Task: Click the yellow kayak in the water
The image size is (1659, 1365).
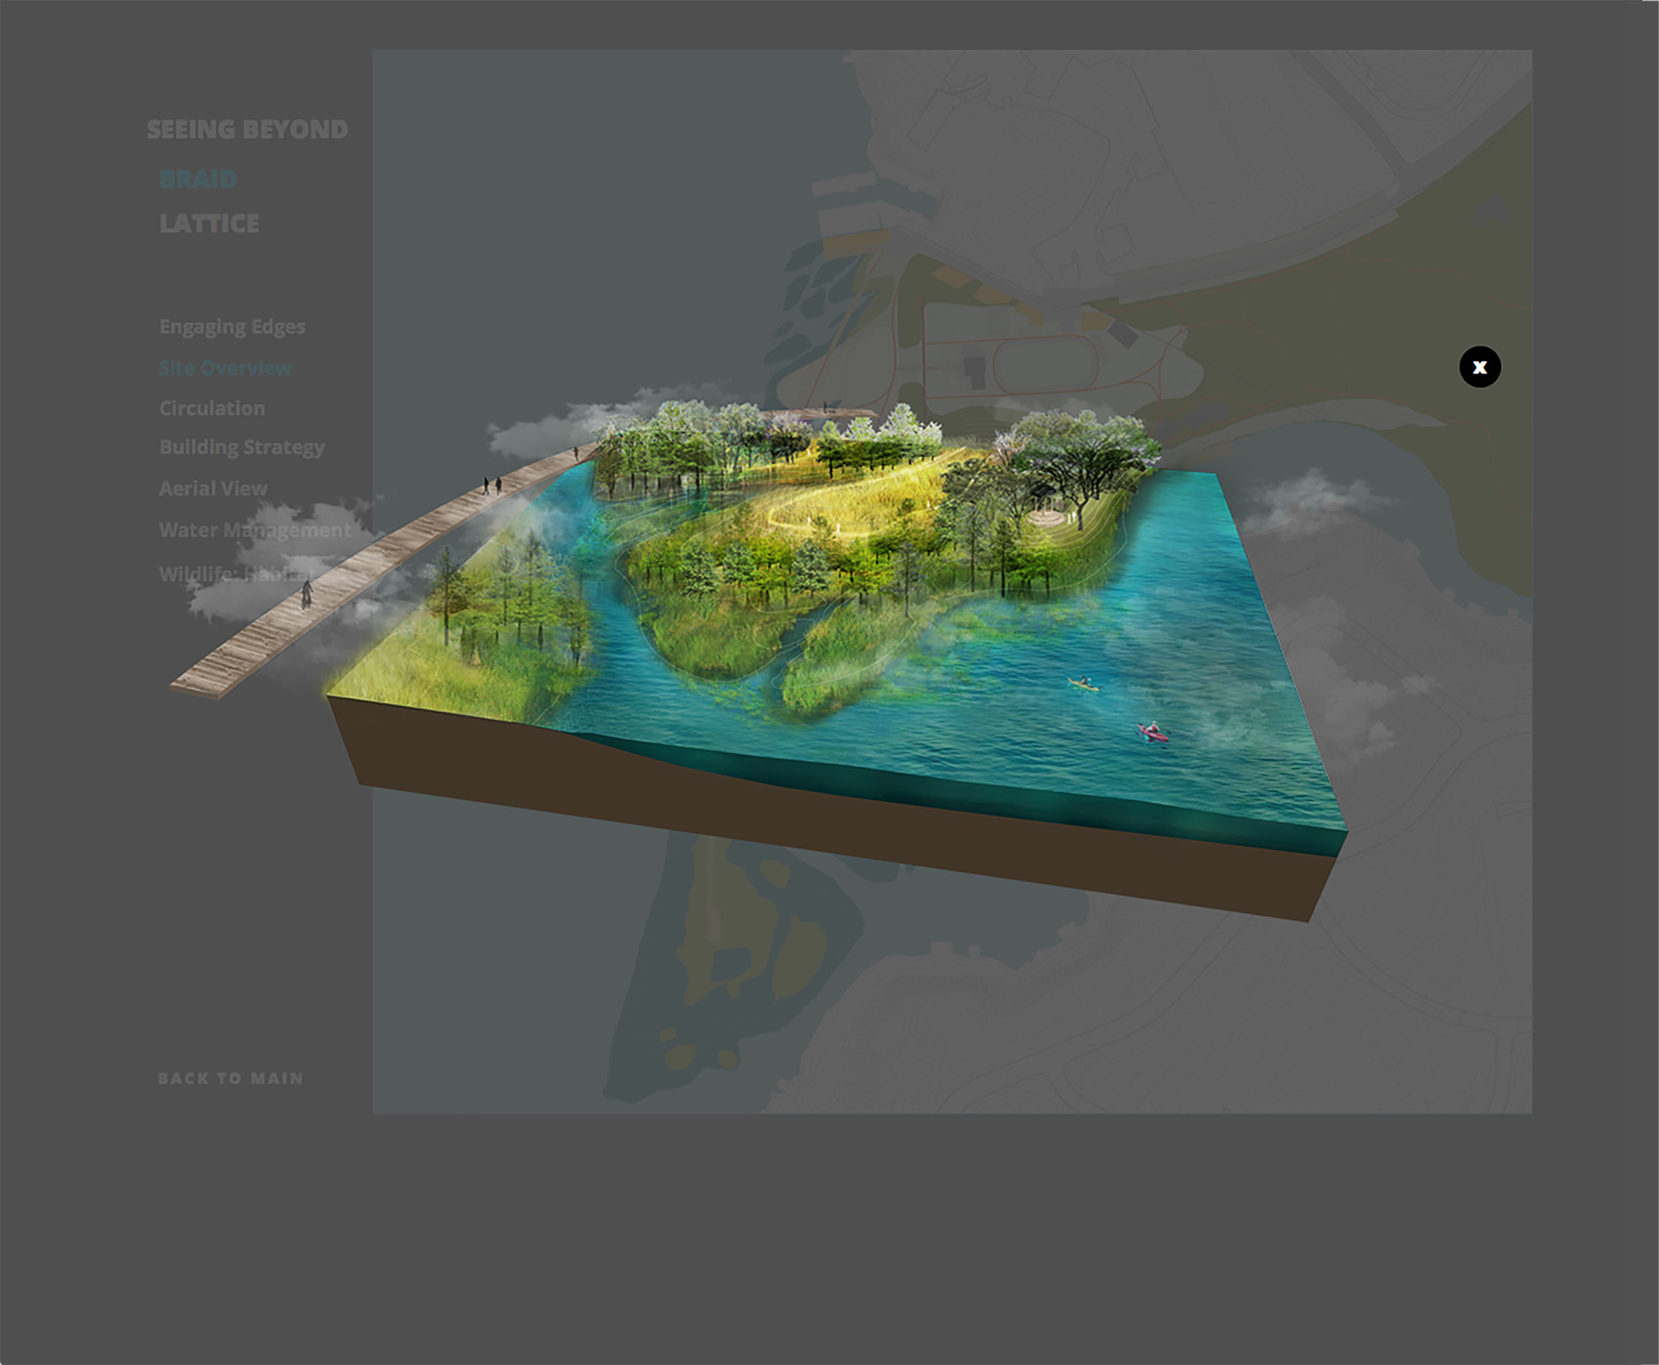Action: point(1083,684)
